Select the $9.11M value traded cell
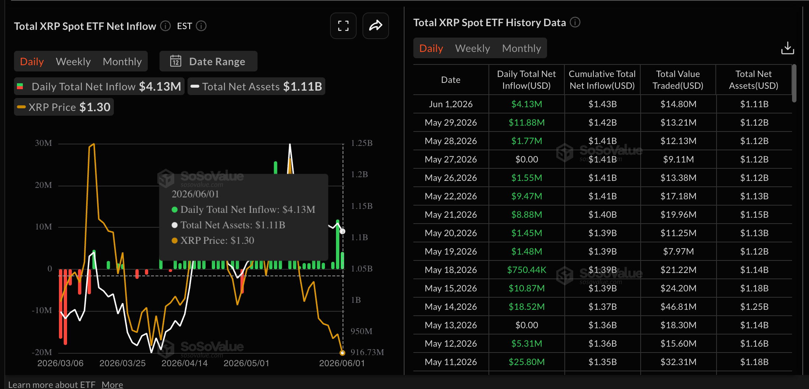This screenshot has height=389, width=809. [678, 160]
